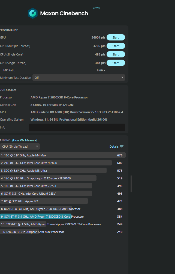Select the Apple M4 Max ranking row
Viewport: 175px width, 274px height.
click(63, 155)
